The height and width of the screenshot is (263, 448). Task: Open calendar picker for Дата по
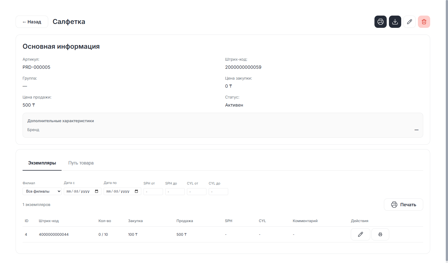tap(136, 191)
